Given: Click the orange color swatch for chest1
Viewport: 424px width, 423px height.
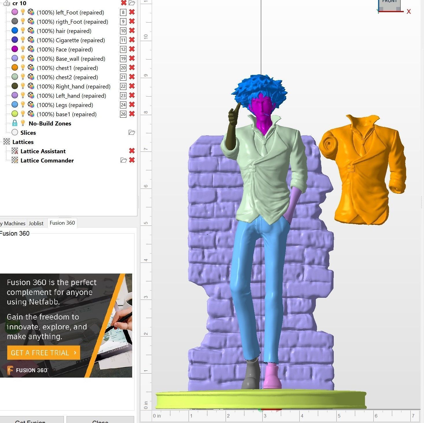Looking at the screenshot, I should point(15,68).
